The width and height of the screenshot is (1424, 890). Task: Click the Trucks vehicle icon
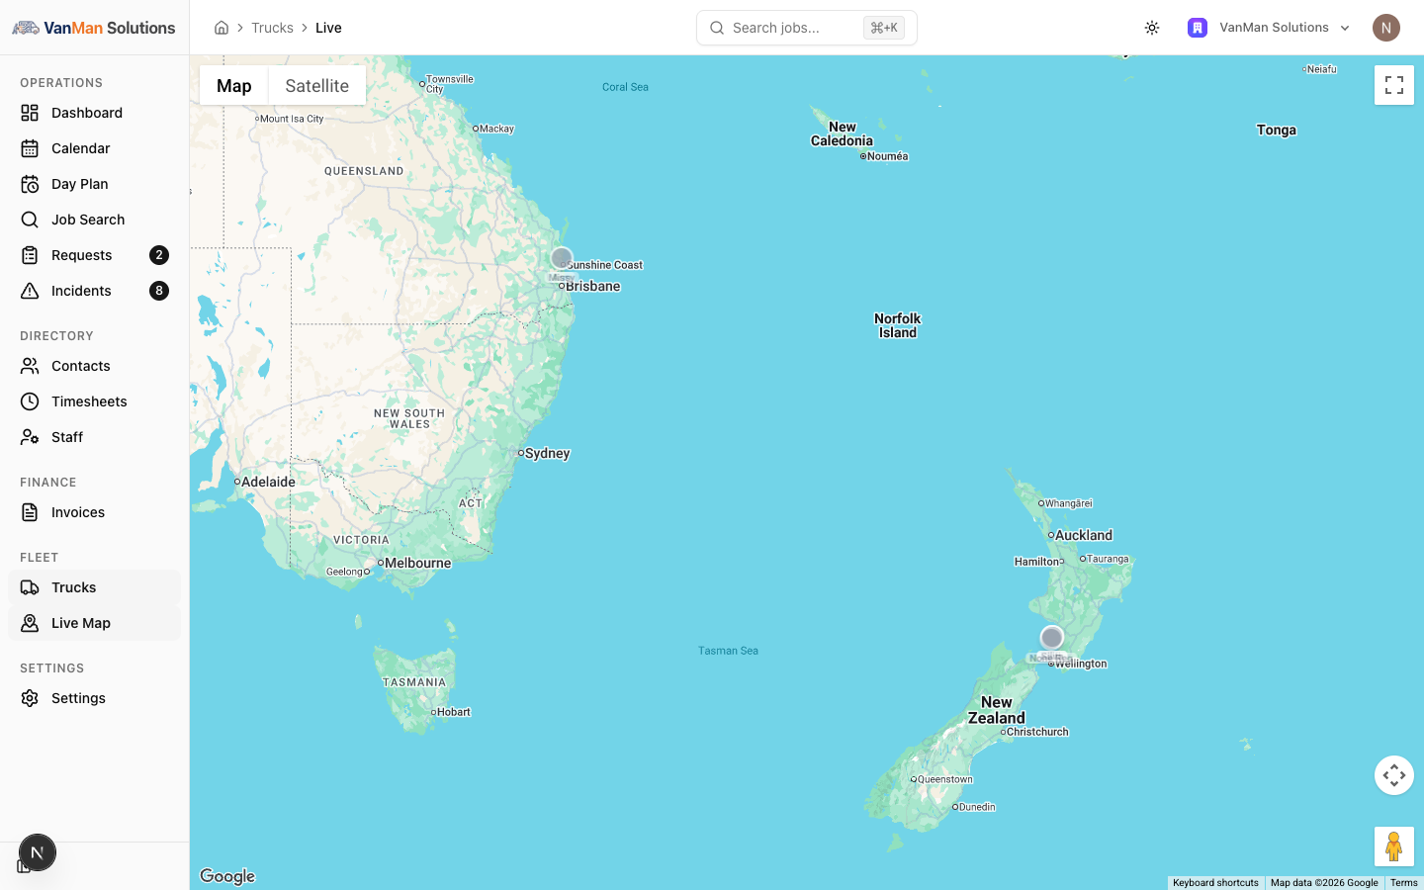point(30,587)
